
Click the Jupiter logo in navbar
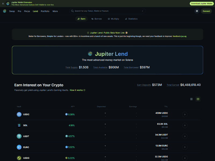5,11
